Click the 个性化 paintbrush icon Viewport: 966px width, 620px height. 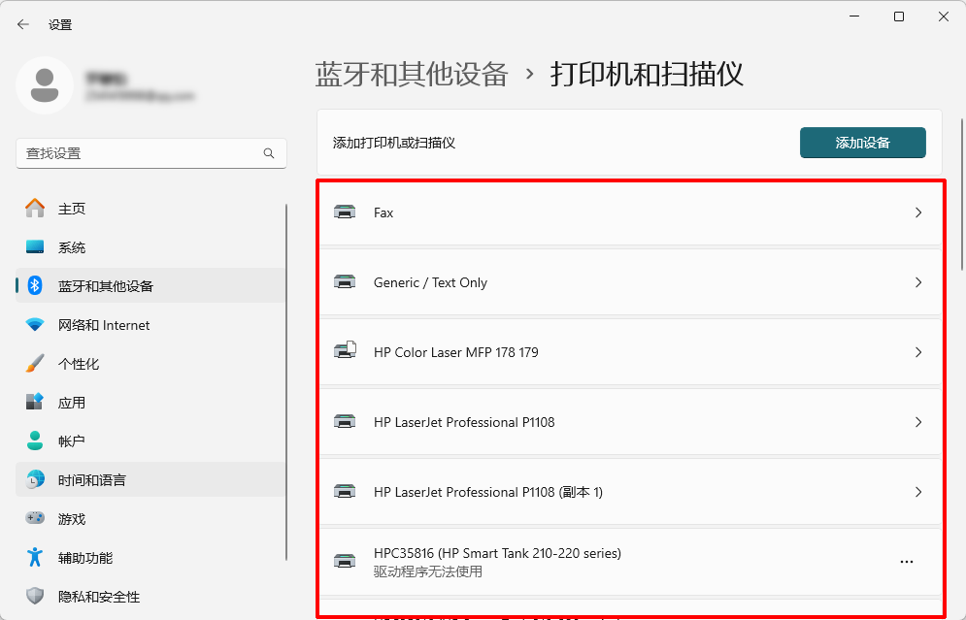[35, 363]
